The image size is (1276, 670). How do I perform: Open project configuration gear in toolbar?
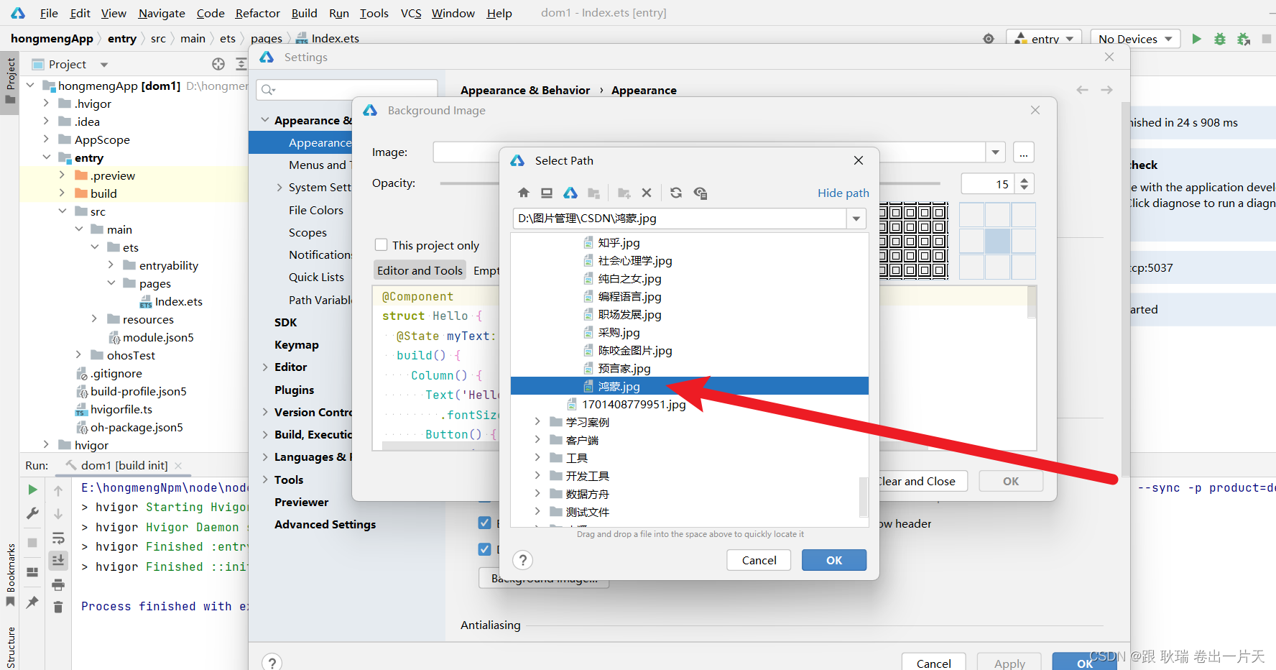[x=989, y=39]
